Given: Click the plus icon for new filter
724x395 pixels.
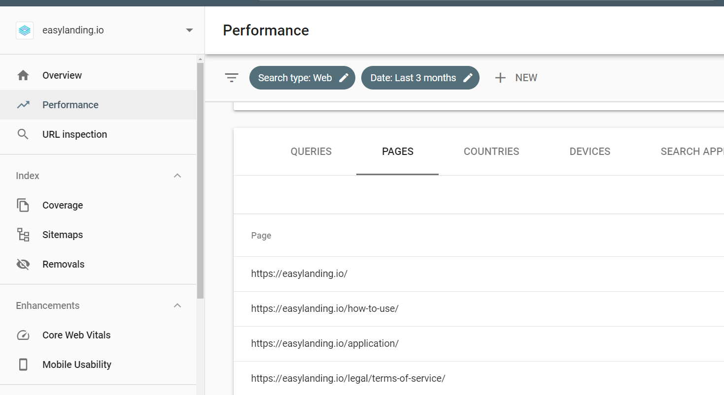Looking at the screenshot, I should [x=500, y=78].
